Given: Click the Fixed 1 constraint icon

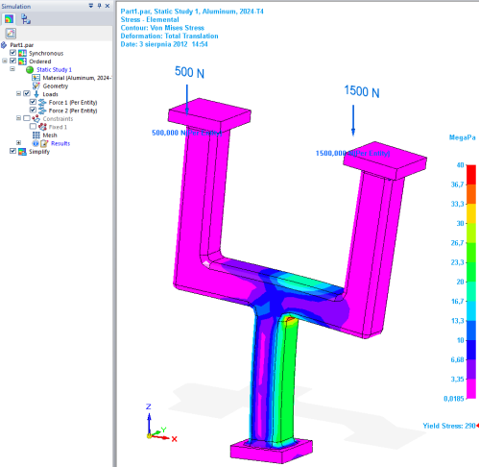Looking at the screenshot, I should [x=42, y=127].
